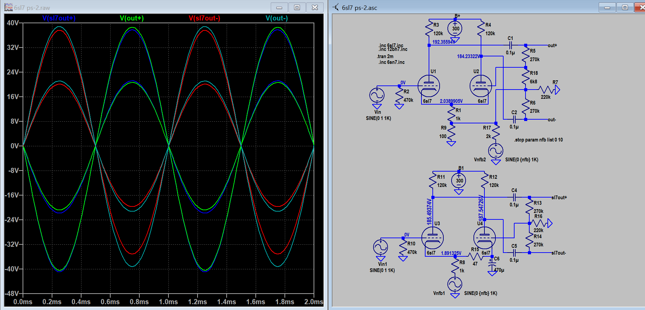This screenshot has height=310, width=645.
Task: Select the V(sl7out+) trace label
Action: click(x=59, y=18)
